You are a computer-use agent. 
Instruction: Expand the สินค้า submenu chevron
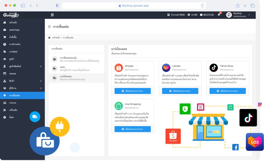click(x=41, y=81)
